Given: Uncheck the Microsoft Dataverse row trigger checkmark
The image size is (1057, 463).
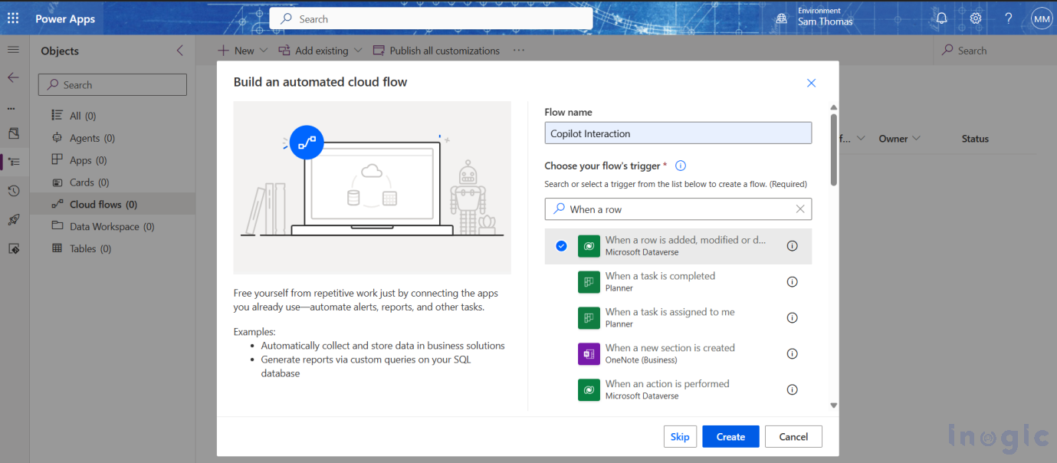Looking at the screenshot, I should pyautogui.click(x=561, y=245).
